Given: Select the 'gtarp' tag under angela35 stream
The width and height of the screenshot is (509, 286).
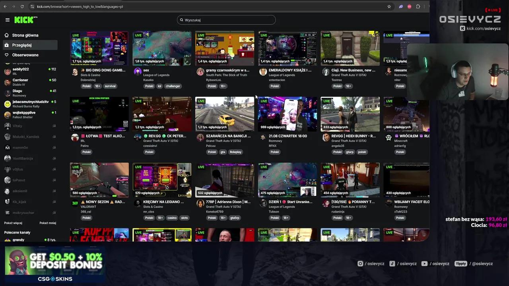Looking at the screenshot, I should [x=350, y=152].
